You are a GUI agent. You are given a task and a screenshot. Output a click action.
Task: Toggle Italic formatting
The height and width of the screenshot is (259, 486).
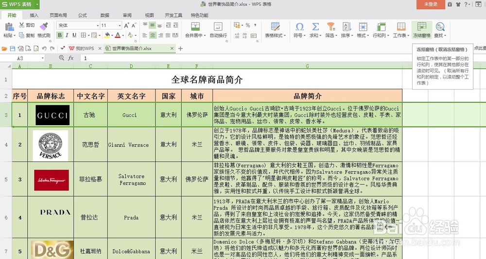tap(67, 35)
